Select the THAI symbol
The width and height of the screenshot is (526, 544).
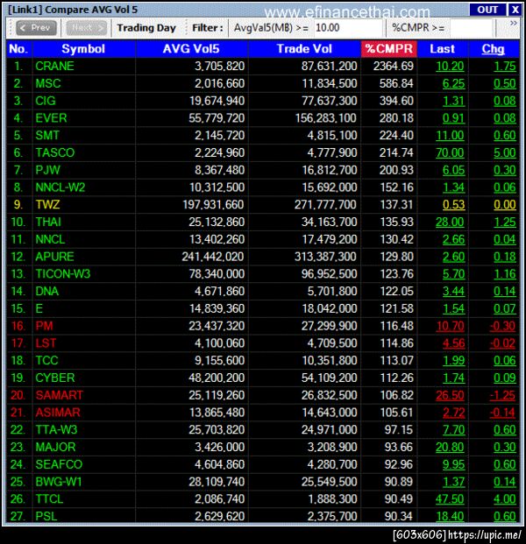pos(48,222)
